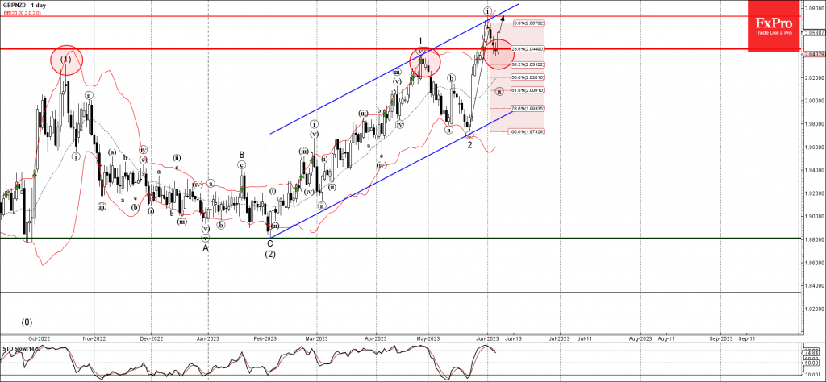Image resolution: width=826 pixels, height=382 pixels.
Task: Click the 2.05887 price tag on the axis
Action: (x=813, y=35)
